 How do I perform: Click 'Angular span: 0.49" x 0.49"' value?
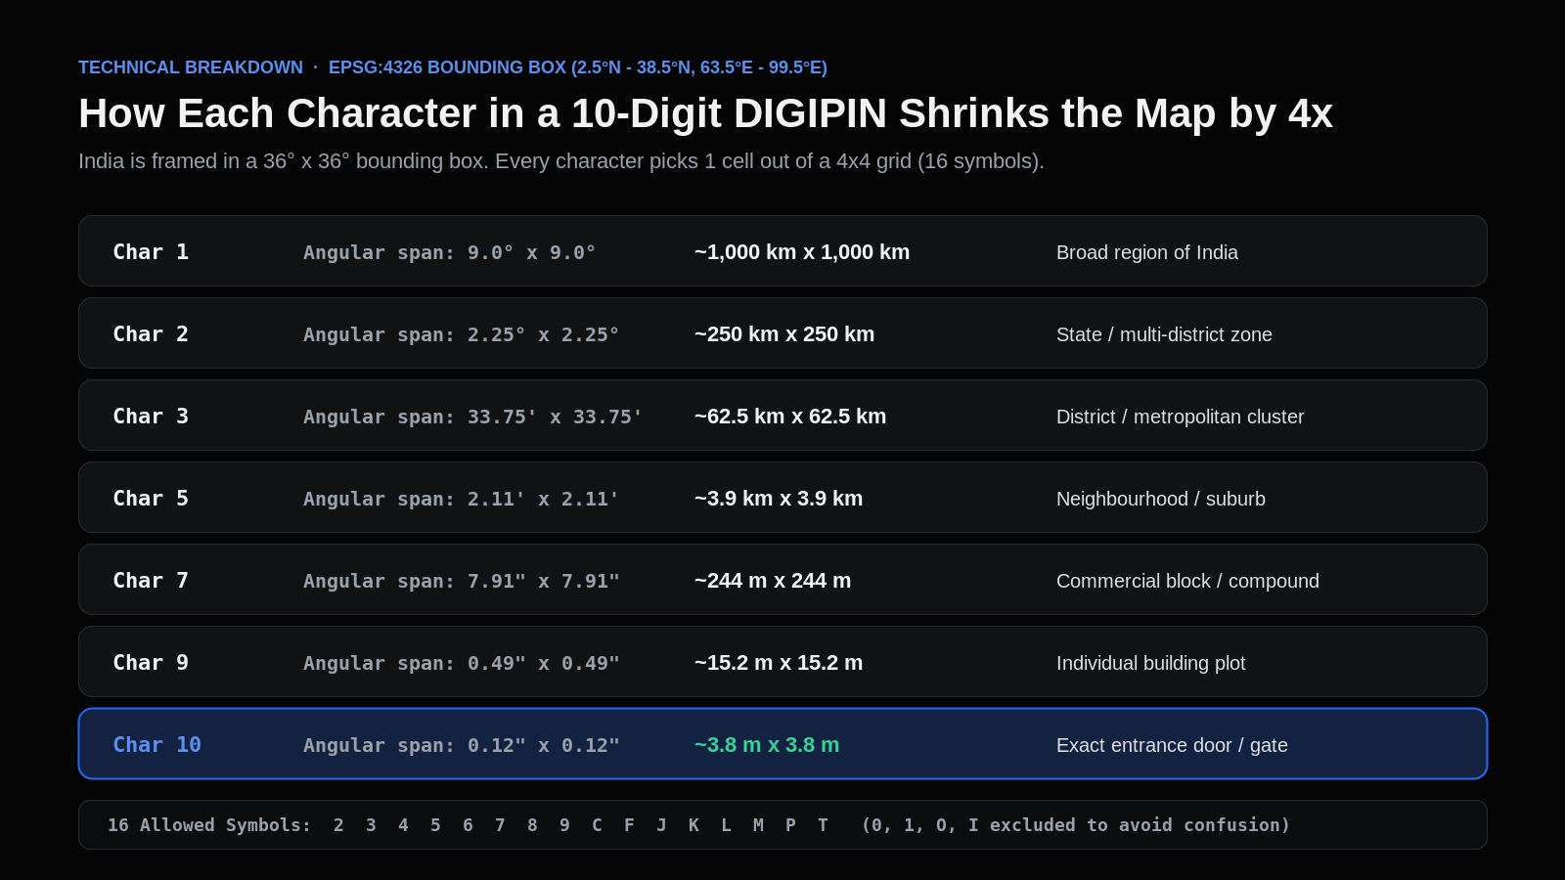click(462, 663)
